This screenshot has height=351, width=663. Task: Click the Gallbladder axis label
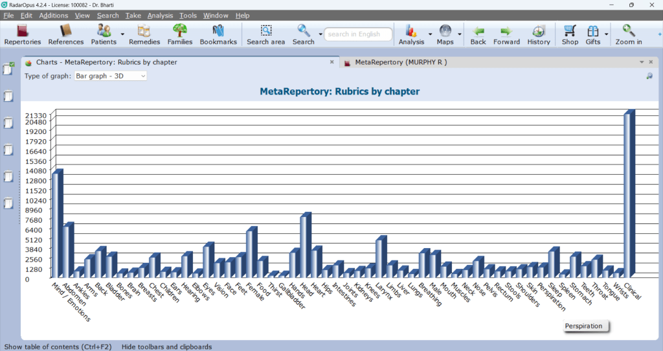[292, 295]
